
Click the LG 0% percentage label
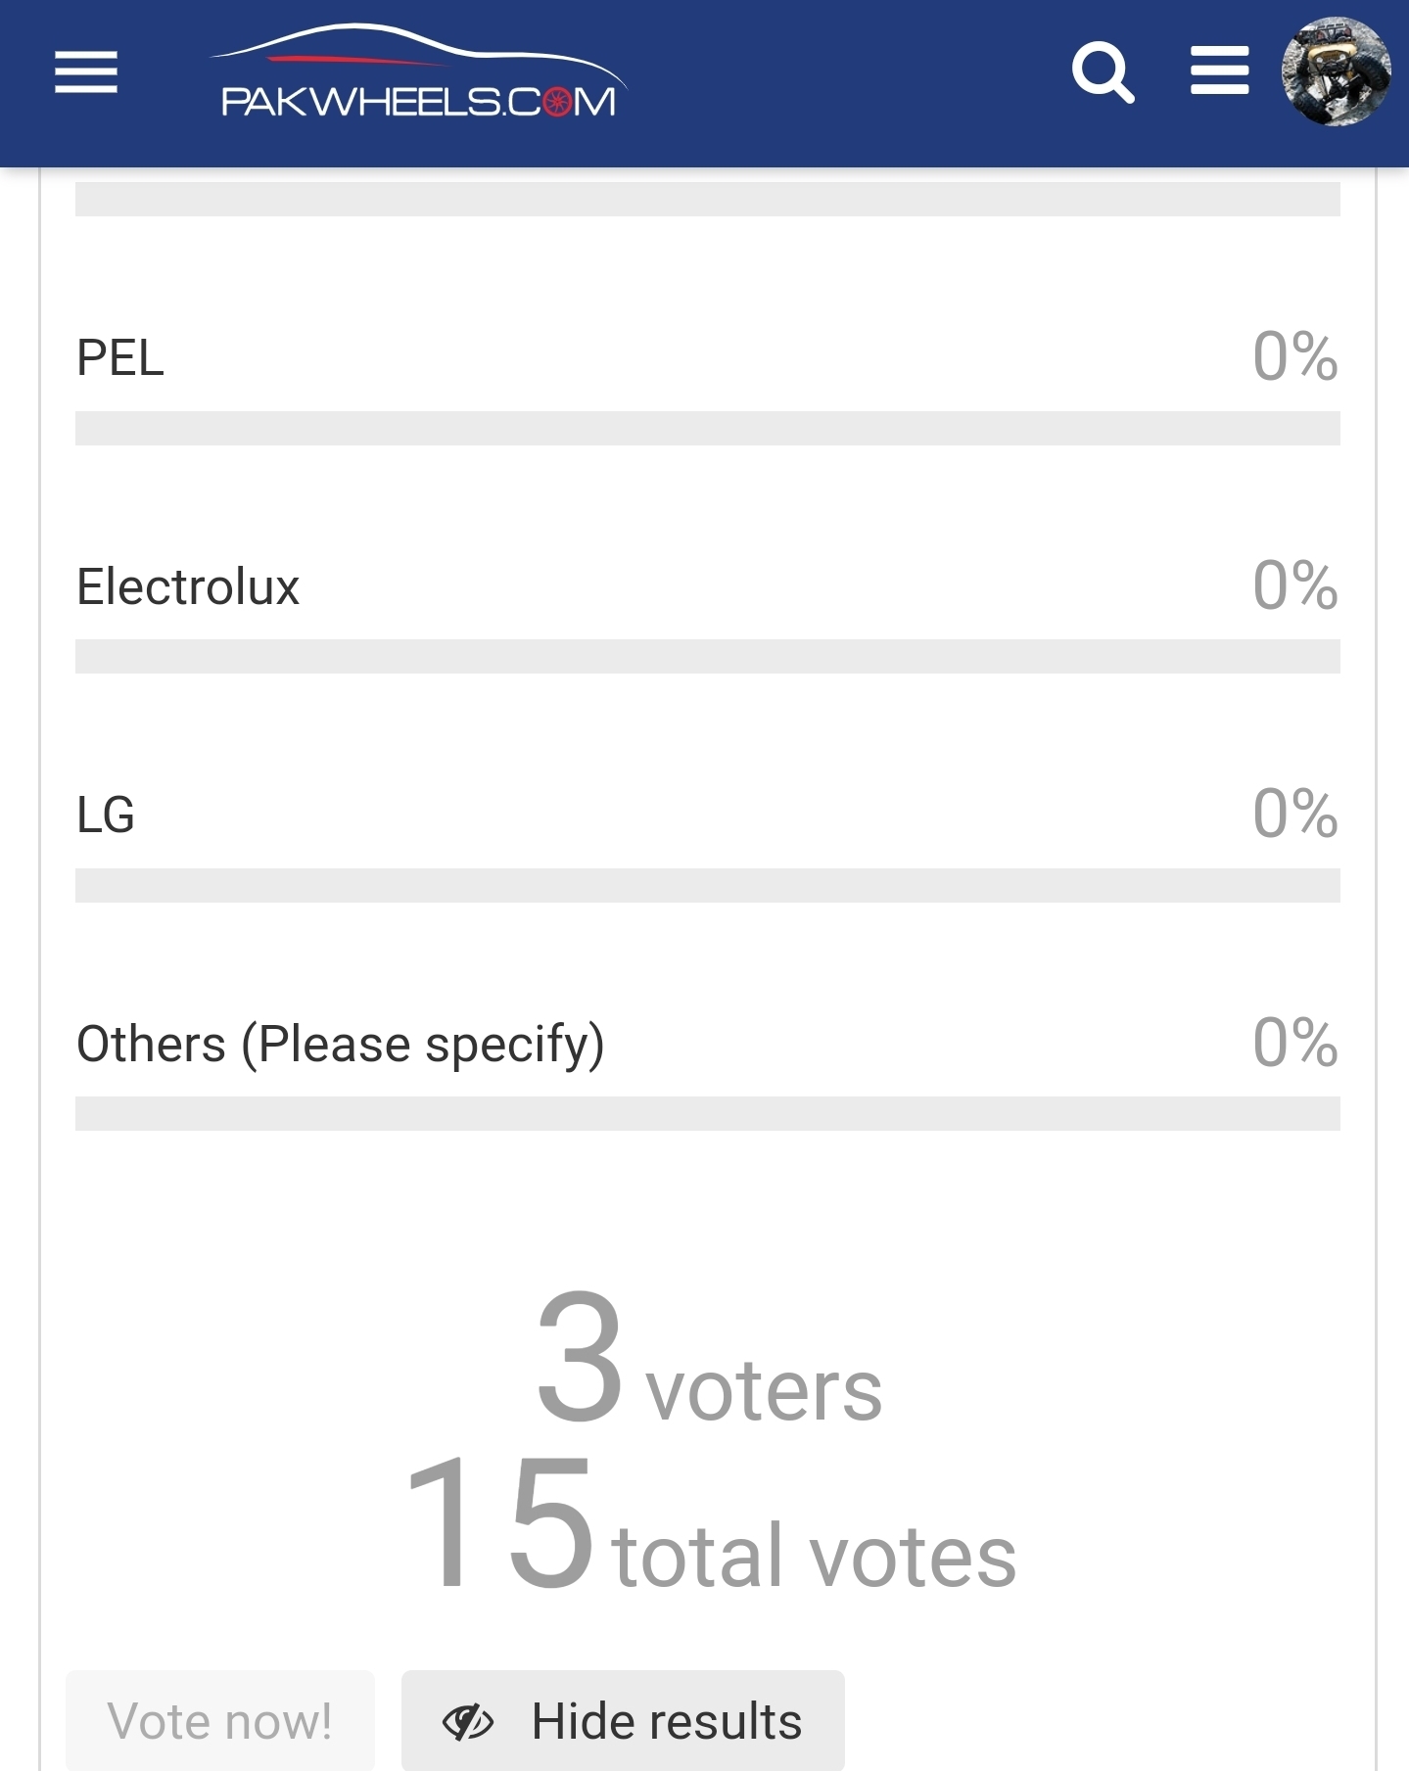point(1295,814)
